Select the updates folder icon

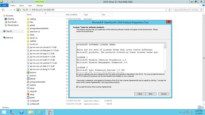point(28,41)
